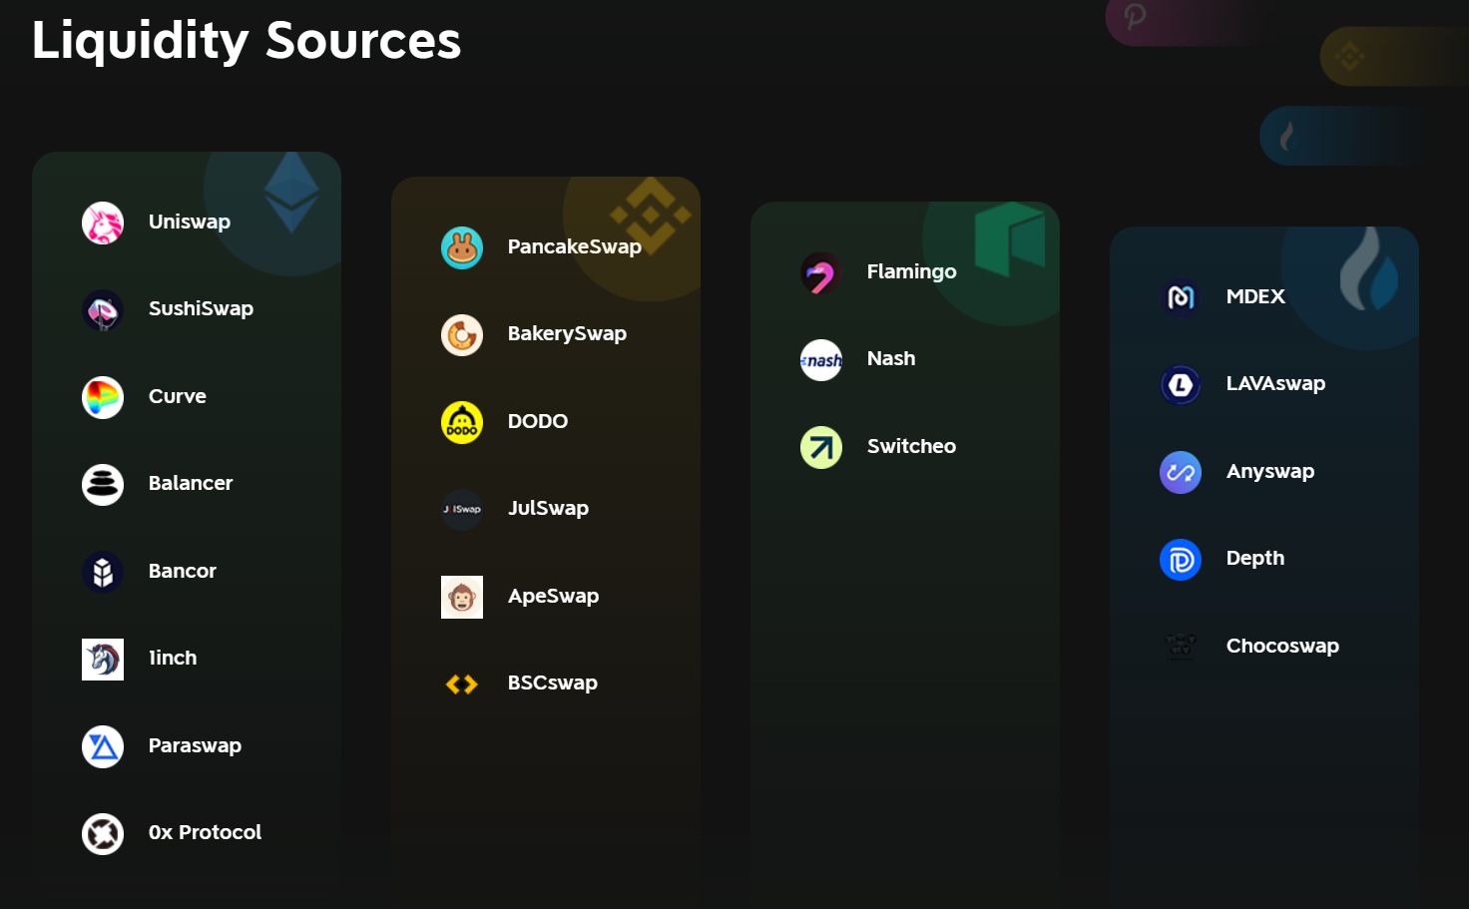The height and width of the screenshot is (909, 1469).
Task: Open the Uniswap liquidity source label
Action: coord(190,222)
